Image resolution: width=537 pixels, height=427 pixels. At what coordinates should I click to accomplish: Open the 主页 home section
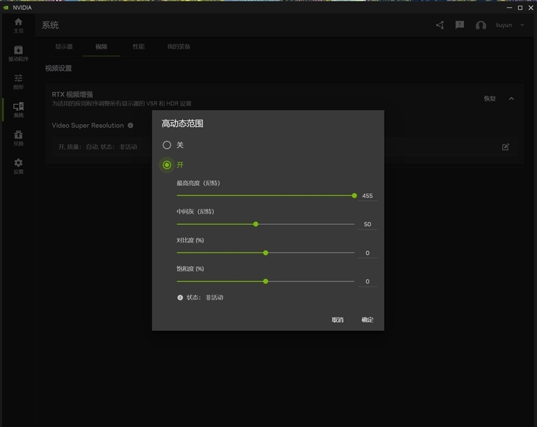pos(18,24)
